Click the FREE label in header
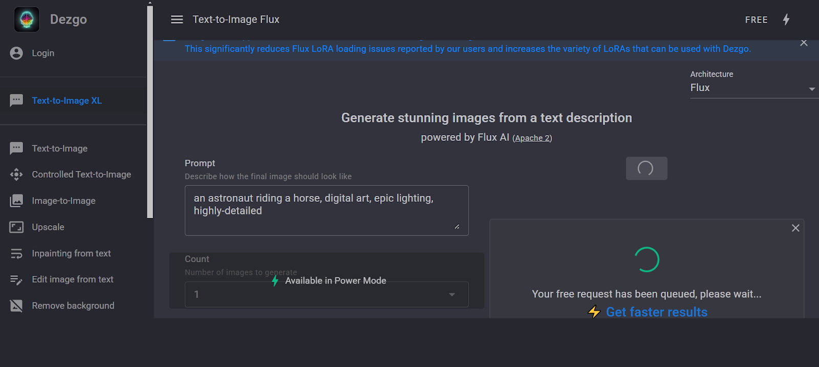This screenshot has width=819, height=367. pos(757,20)
